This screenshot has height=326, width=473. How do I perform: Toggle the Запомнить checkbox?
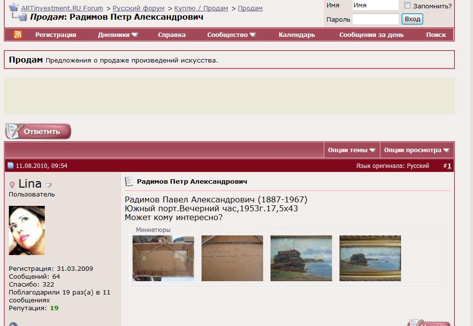click(x=407, y=5)
